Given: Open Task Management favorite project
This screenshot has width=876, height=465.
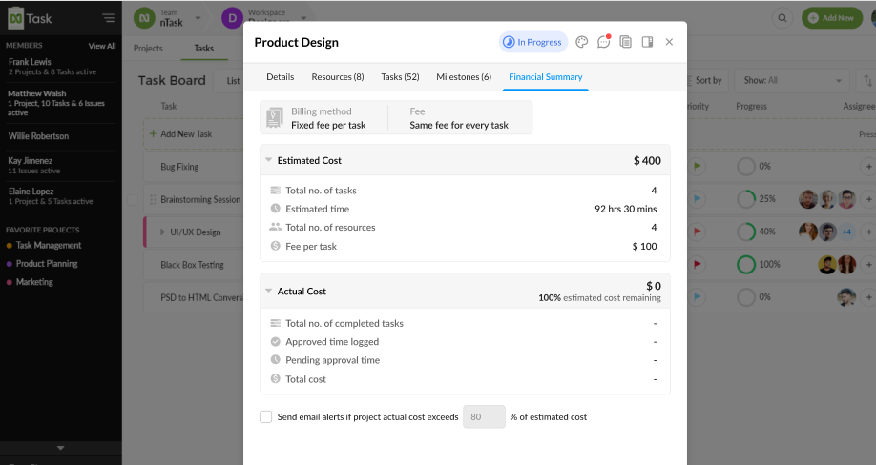Looking at the screenshot, I should point(49,246).
